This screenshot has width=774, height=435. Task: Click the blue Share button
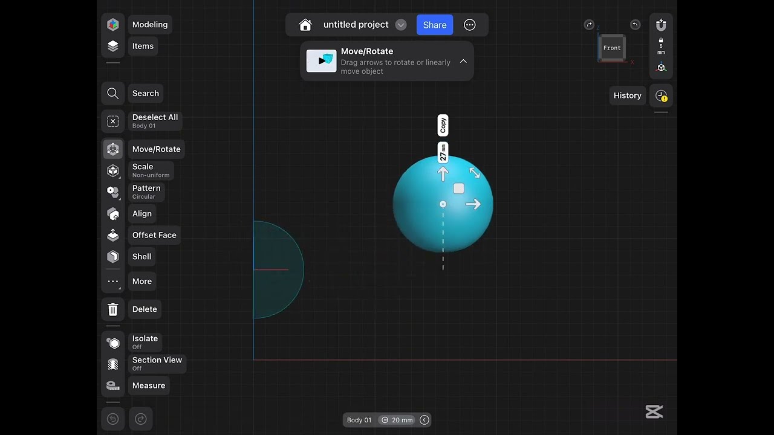(x=435, y=25)
